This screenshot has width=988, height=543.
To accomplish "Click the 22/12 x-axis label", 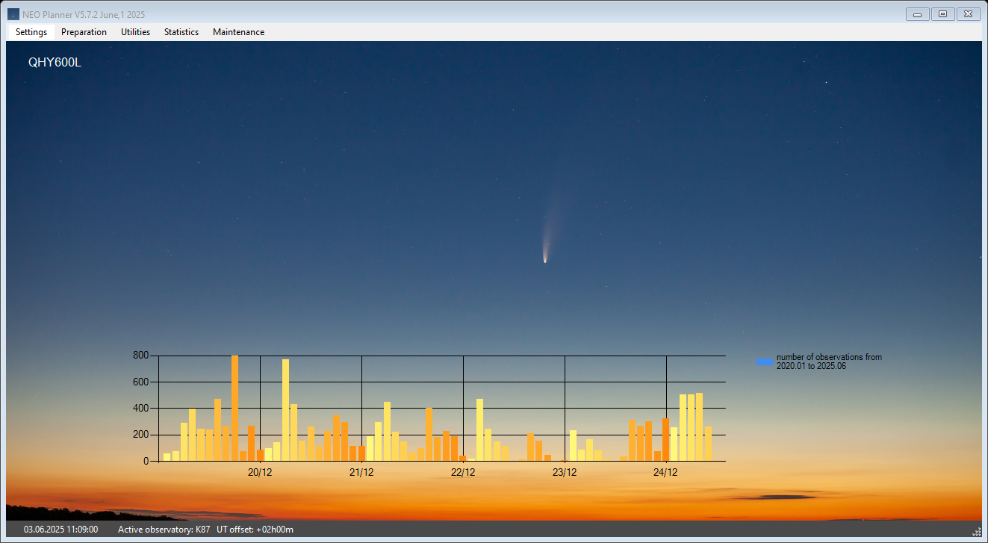I will pyautogui.click(x=463, y=472).
